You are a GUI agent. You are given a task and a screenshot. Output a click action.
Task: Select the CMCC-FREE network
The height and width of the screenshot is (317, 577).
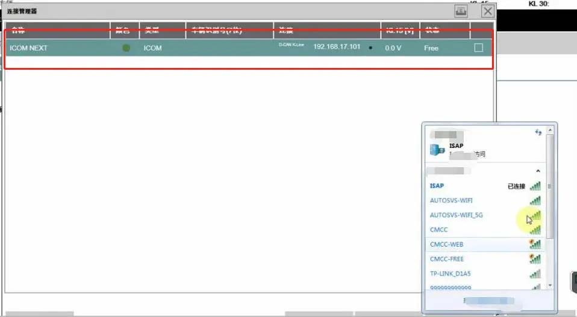[485, 259]
